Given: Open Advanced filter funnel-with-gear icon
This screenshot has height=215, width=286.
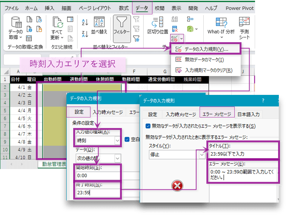Looking at the screenshot, I should click(x=136, y=38).
